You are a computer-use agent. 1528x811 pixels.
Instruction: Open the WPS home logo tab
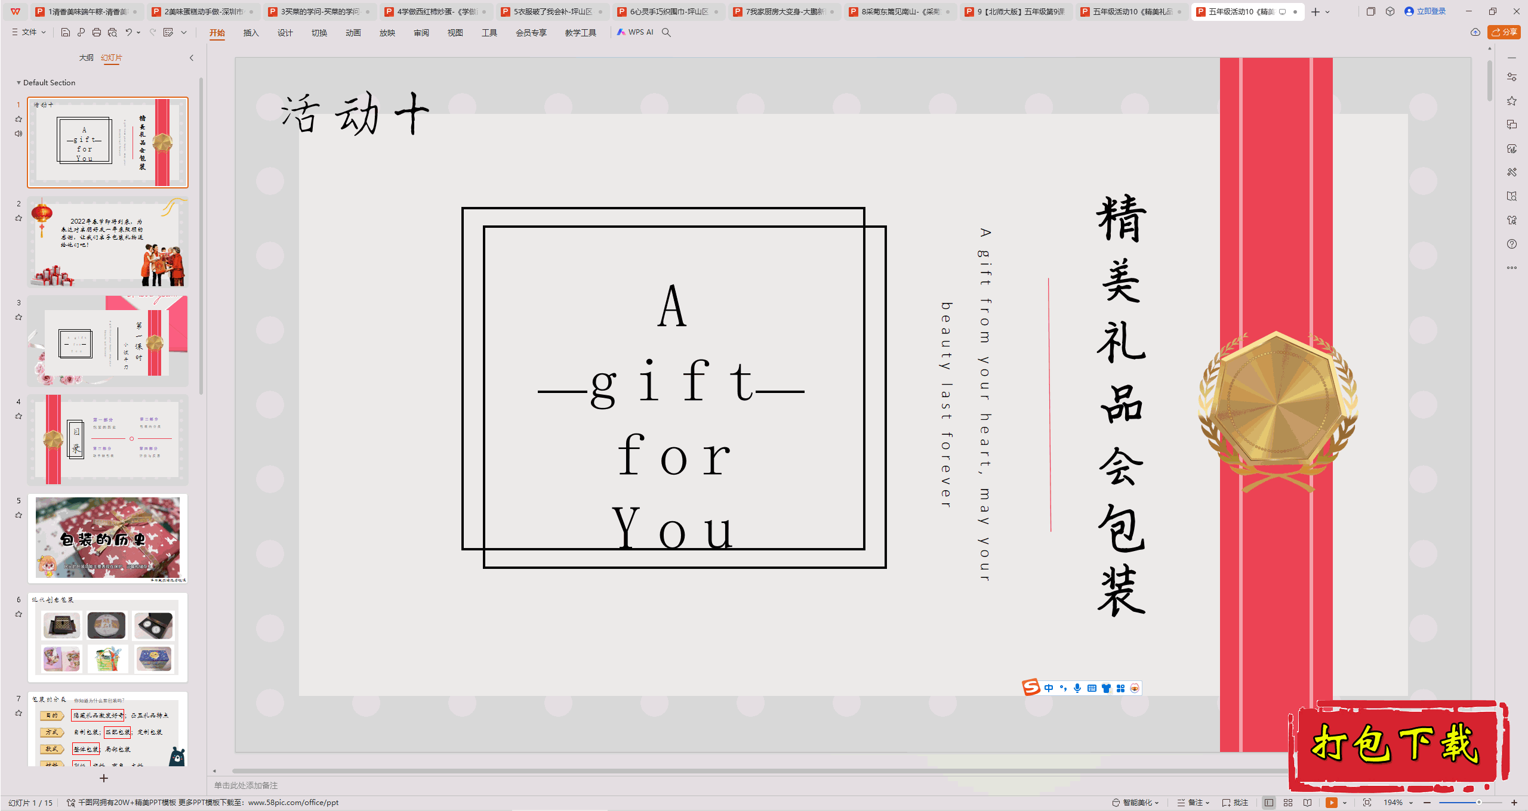click(16, 11)
